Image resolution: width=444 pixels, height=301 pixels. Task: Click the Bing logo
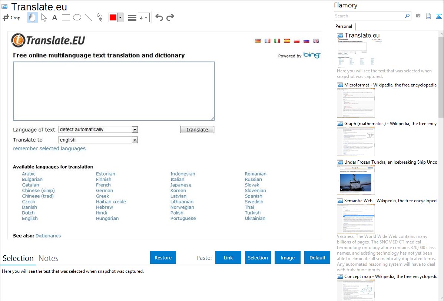pyautogui.click(x=312, y=55)
